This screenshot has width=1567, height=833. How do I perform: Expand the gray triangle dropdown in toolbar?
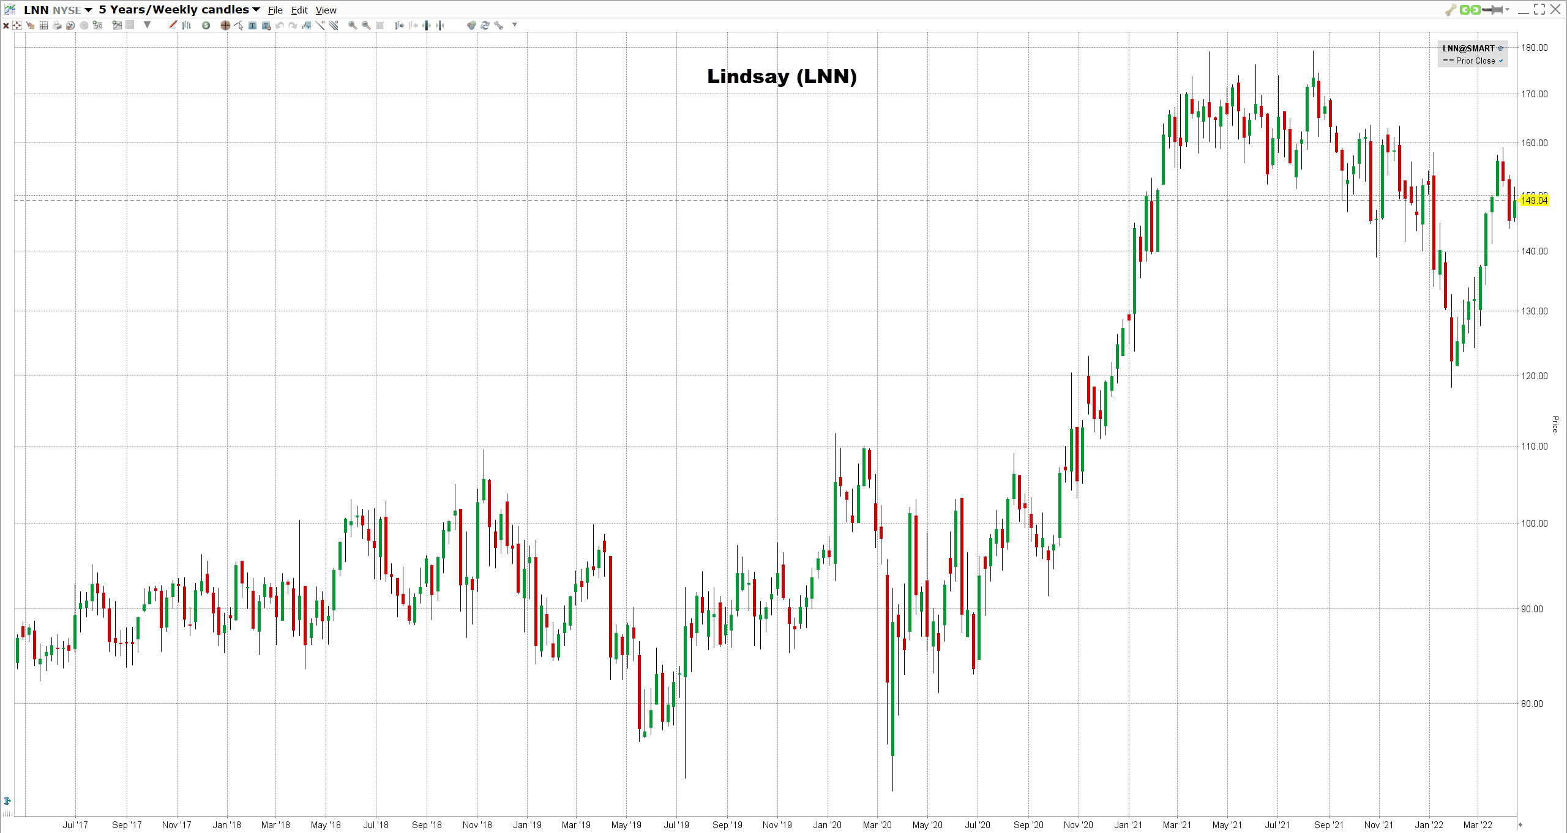coord(147,24)
